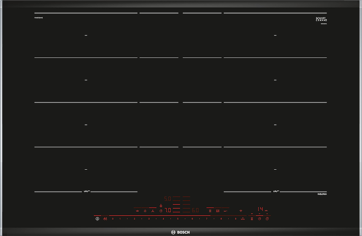The image size is (362, 236).
Task: Toggle the child lock symbol
Action: pos(105,219)
